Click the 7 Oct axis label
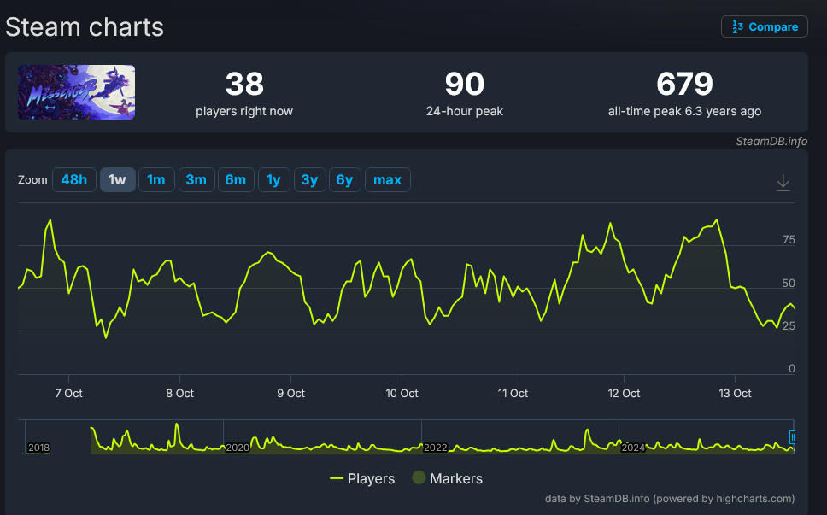 68,393
